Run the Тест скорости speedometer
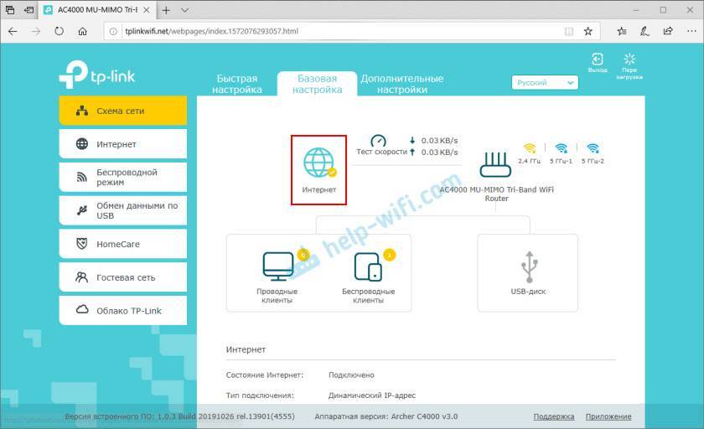Viewport: 704px width, 429px height. pos(378,141)
